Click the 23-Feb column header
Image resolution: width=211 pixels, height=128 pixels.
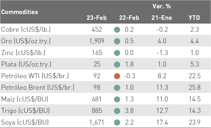coord(97,18)
